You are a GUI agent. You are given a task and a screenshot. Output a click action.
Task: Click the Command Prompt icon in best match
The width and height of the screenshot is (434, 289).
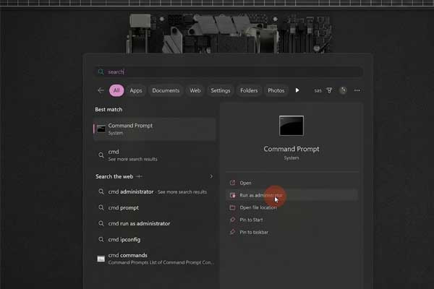[101, 129]
